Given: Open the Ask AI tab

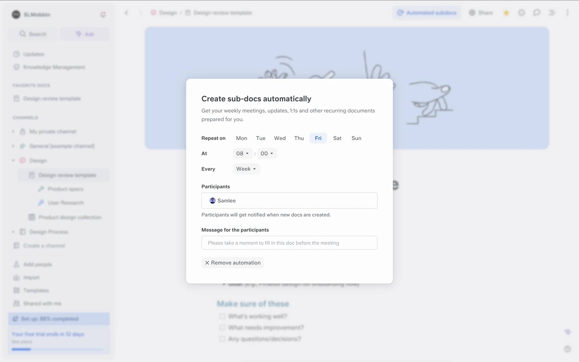Looking at the screenshot, I should pos(85,34).
